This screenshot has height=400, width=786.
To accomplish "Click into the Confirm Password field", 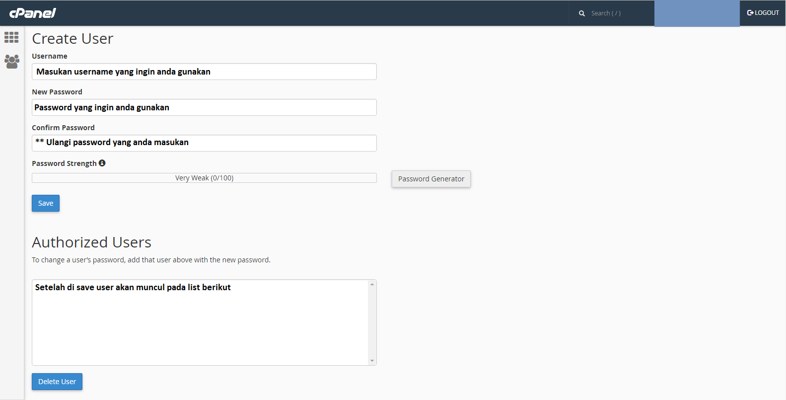I will [204, 143].
